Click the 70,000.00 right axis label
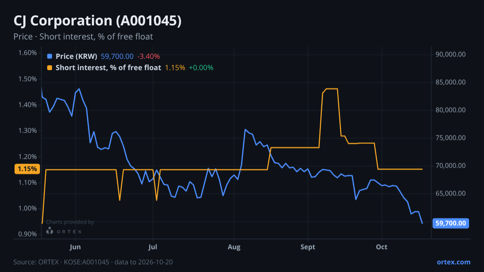 click(451, 166)
